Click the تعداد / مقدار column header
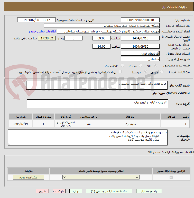194x198 pixels. tap(43, 117)
